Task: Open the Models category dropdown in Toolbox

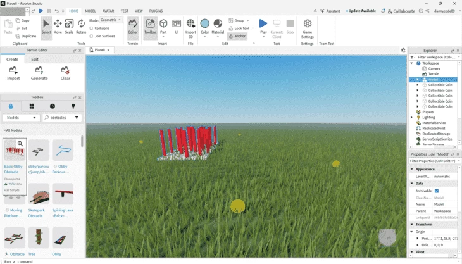Action: (22, 118)
